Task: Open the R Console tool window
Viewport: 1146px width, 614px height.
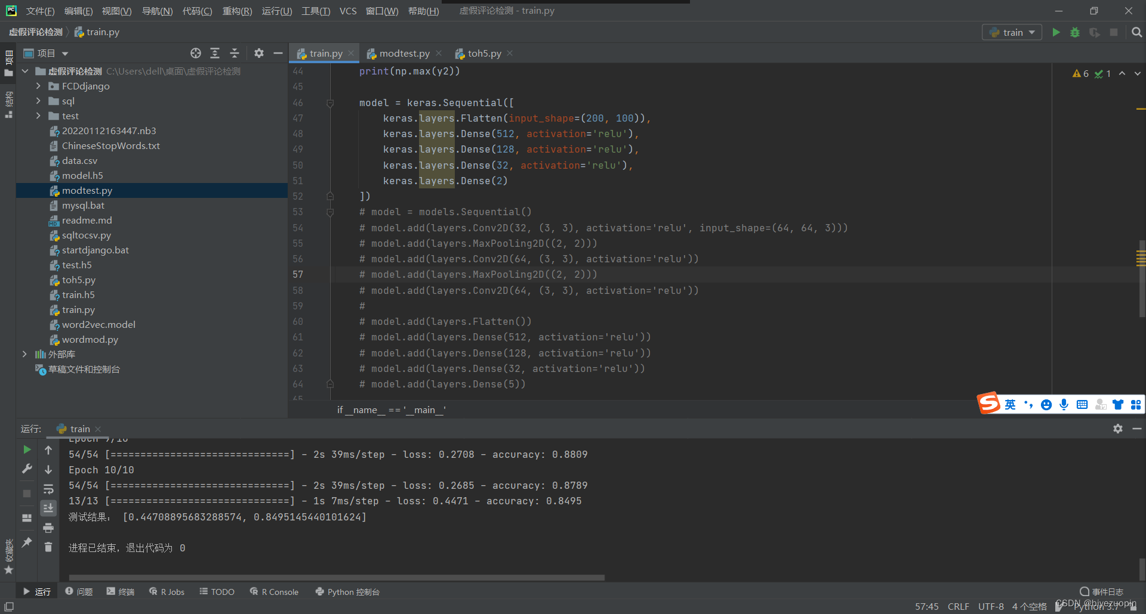Action: point(274,591)
